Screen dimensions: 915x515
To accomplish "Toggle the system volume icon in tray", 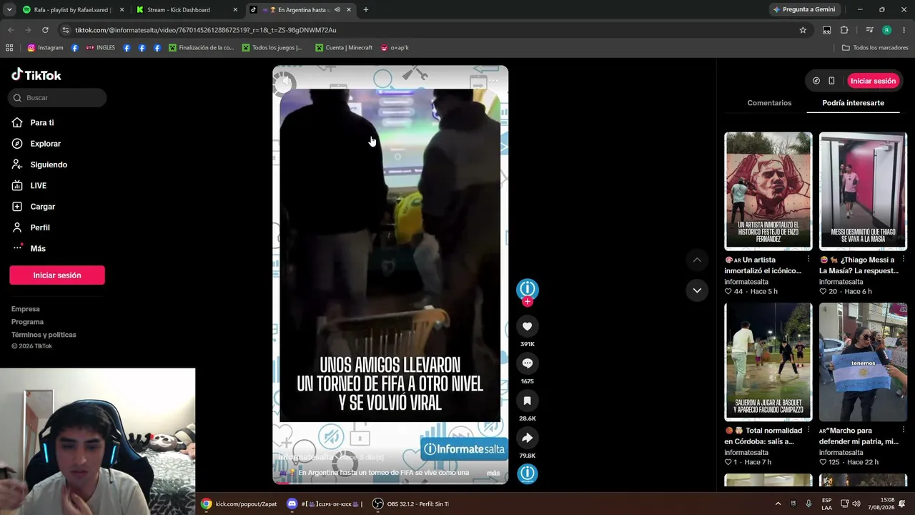I will pyautogui.click(x=856, y=504).
